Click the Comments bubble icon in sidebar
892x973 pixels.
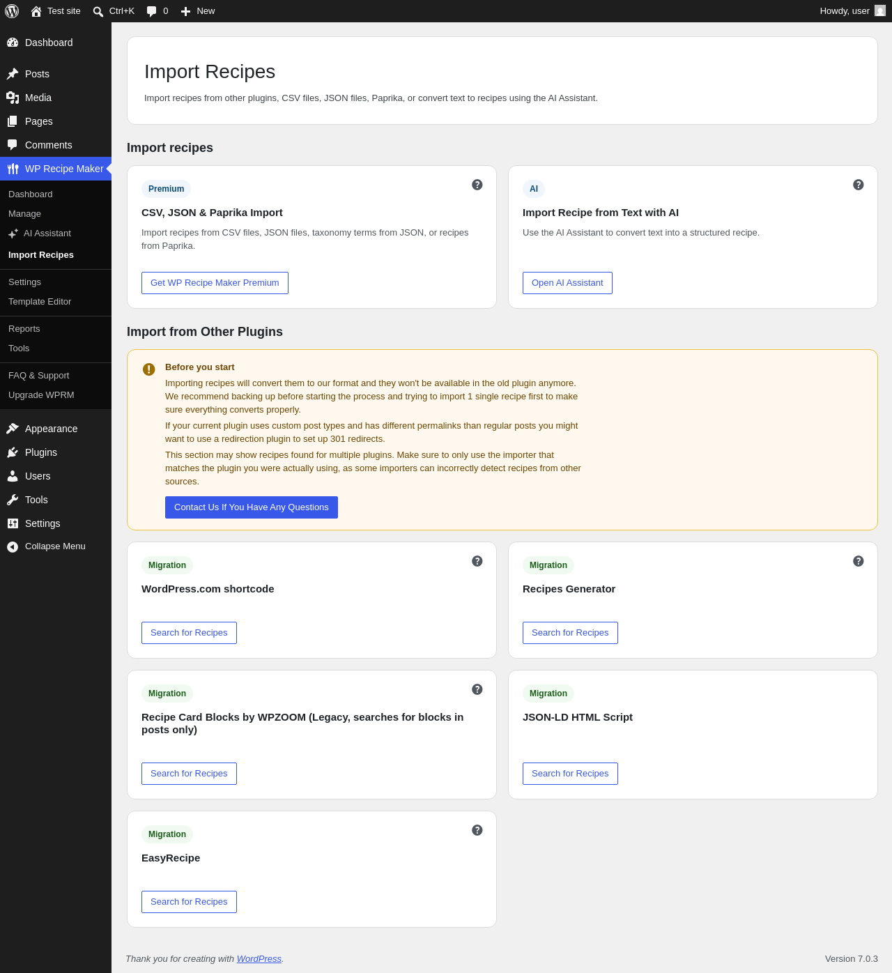[13, 145]
